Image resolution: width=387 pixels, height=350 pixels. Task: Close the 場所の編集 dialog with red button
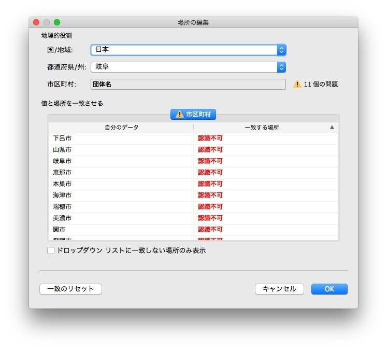[x=36, y=22]
